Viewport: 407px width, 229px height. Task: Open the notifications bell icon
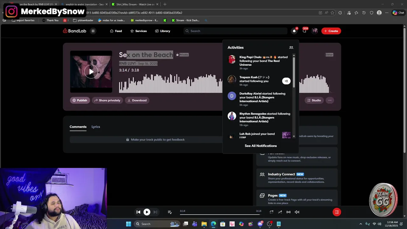(294, 31)
